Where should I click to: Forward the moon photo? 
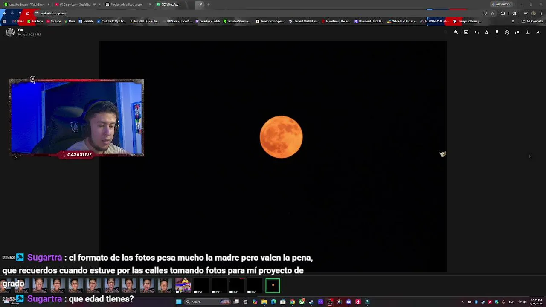tap(517, 32)
